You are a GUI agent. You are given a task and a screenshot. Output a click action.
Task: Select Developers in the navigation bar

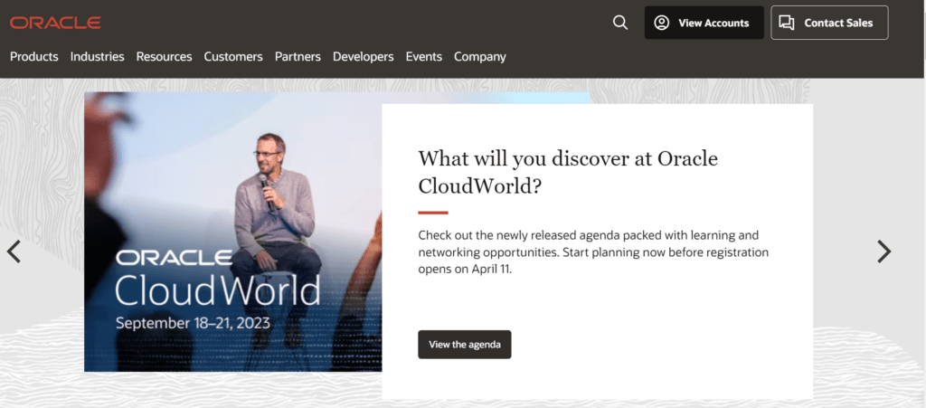tap(363, 56)
